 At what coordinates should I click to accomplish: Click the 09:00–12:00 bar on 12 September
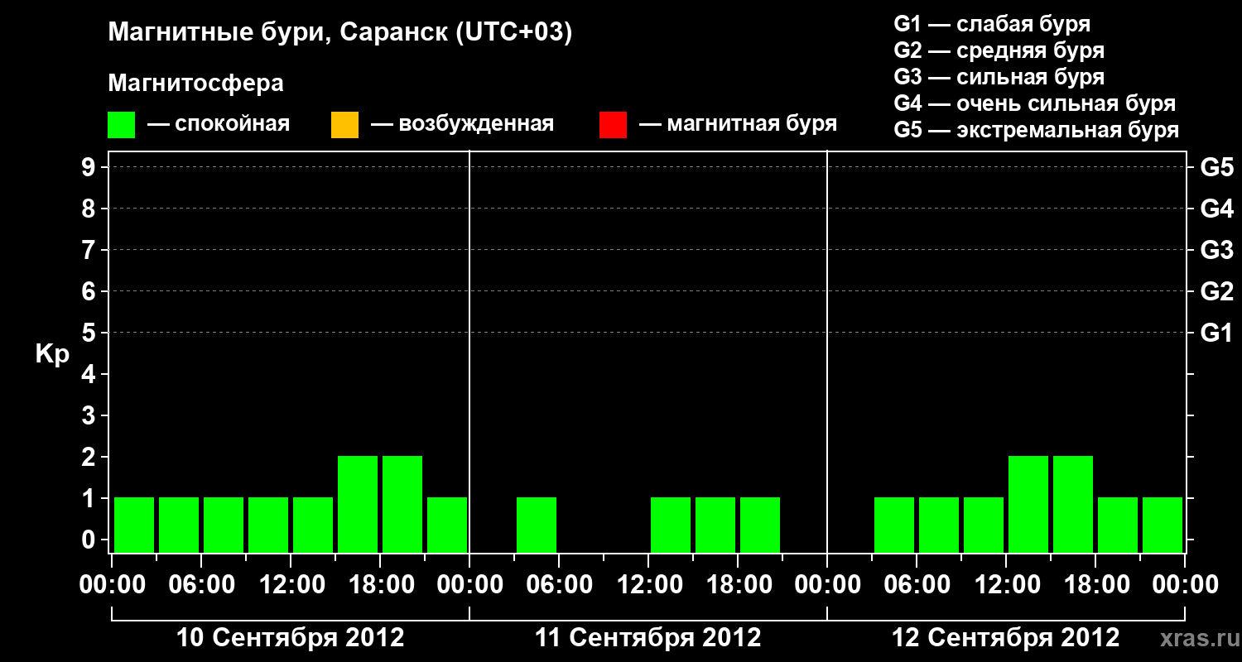(x=984, y=525)
